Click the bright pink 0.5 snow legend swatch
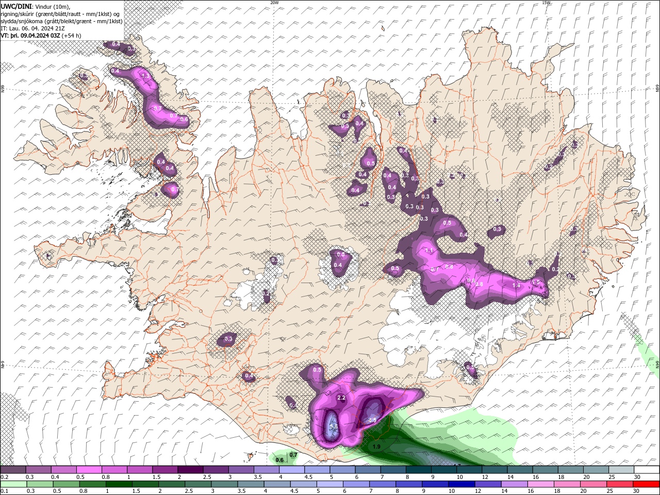Screen dimensions: 660x495 click(x=89, y=470)
